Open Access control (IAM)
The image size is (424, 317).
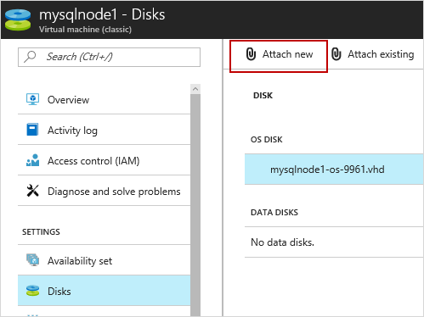click(x=104, y=160)
